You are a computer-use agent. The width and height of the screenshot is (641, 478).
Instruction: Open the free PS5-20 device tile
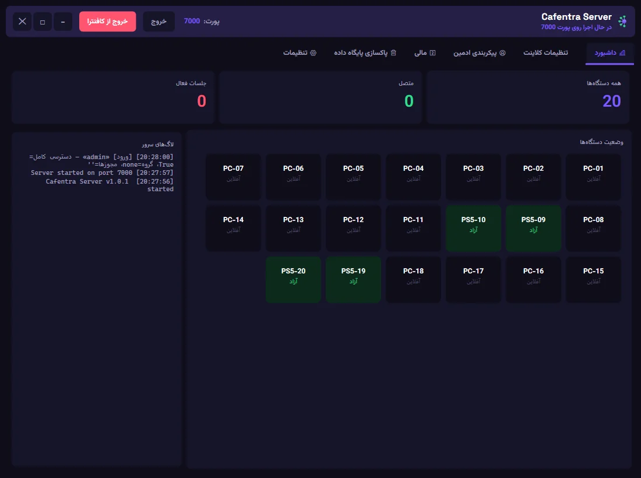point(293,280)
